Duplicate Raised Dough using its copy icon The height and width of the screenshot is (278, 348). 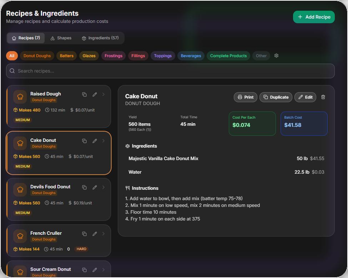pyautogui.click(x=84, y=94)
